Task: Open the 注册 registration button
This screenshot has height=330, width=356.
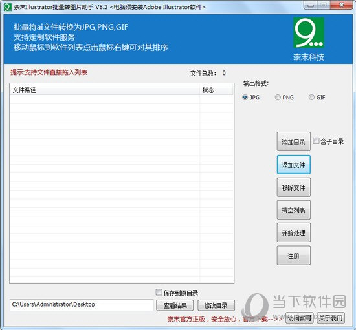Action: coord(293,256)
